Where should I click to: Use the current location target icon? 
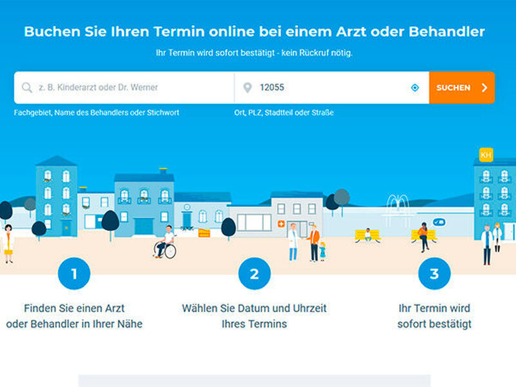[415, 88]
